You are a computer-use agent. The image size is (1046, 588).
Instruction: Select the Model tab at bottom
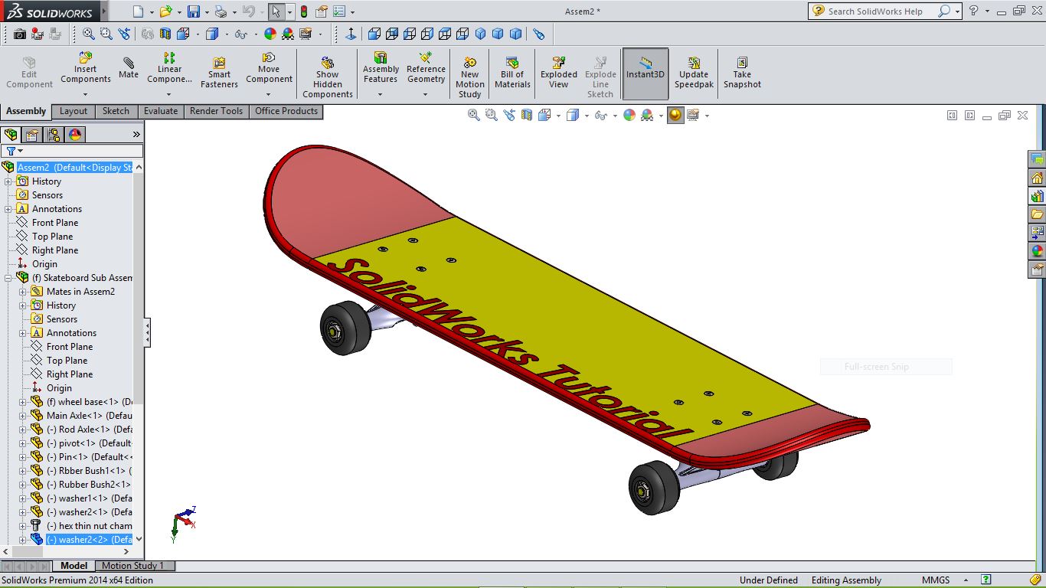coord(74,566)
